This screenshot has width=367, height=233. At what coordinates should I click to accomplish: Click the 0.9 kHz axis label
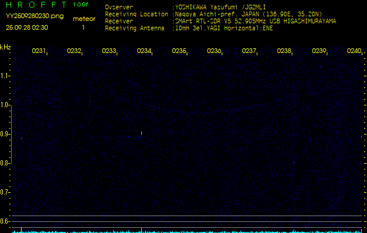click(x=4, y=134)
